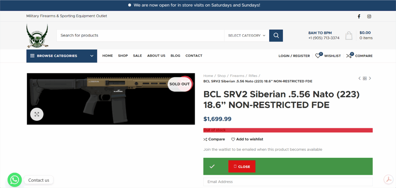This screenshot has width=396, height=188.
Task: Go to previous product arrow
Action: coord(359,78)
